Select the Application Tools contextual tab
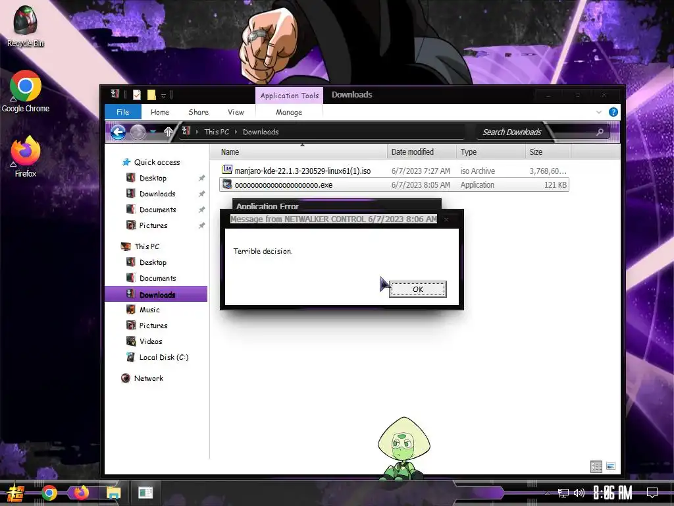Image resolution: width=674 pixels, height=506 pixels. 290,96
